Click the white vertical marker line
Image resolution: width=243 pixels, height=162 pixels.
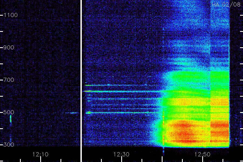[x=81, y=81]
